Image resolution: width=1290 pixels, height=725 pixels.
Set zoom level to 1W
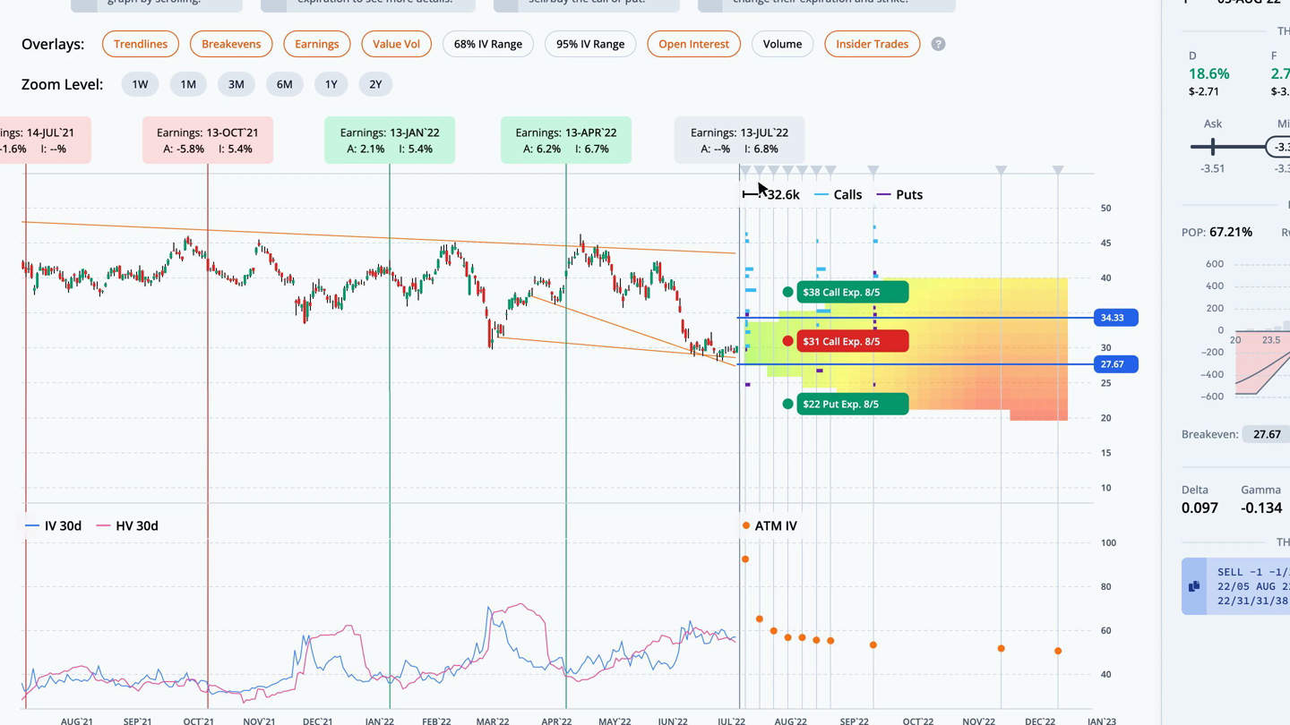pyautogui.click(x=140, y=84)
